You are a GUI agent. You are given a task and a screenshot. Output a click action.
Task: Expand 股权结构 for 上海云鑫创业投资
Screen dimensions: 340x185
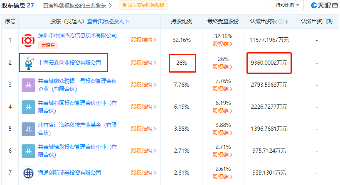(x=143, y=63)
